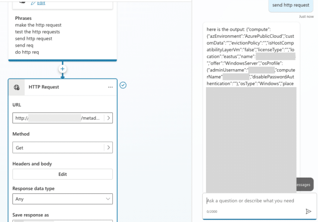Click the Phrases heading
This screenshot has width=320, height=222.
pos(23,18)
